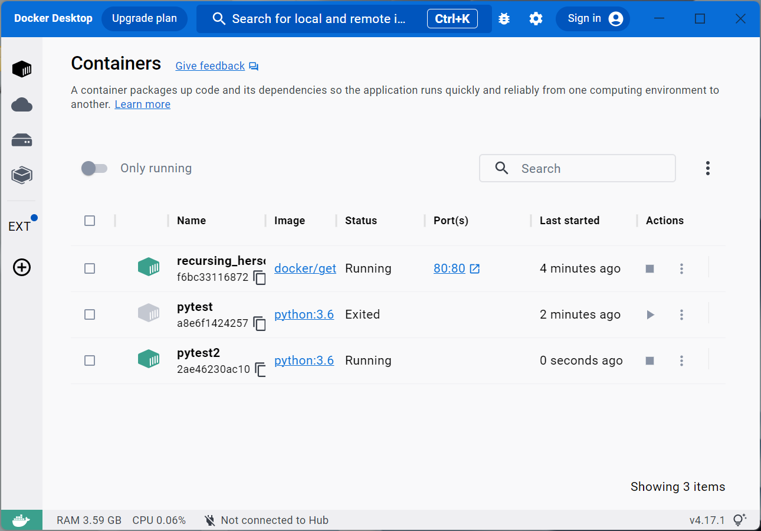The height and width of the screenshot is (531, 761).
Task: Click the grey pytest container icon
Action: (x=149, y=313)
